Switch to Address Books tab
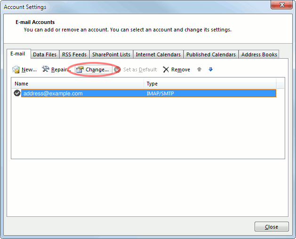The height and width of the screenshot is (239, 296). 259,54
